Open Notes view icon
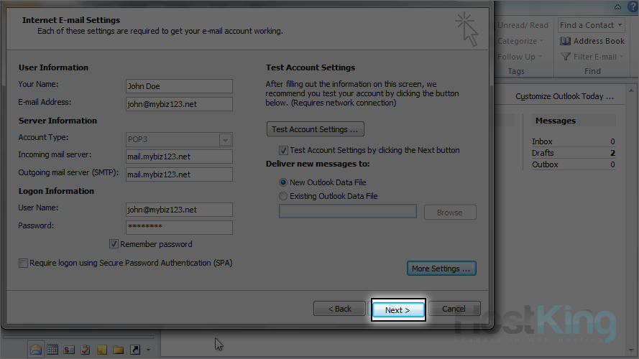This screenshot has height=359, width=639. pos(102,350)
